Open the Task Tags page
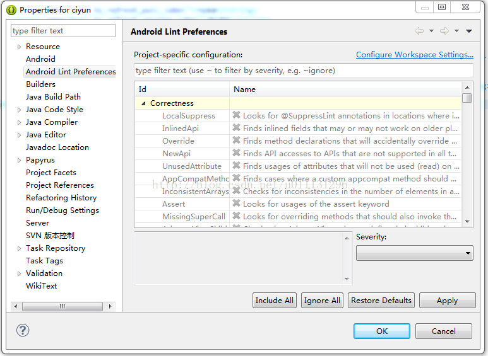Viewport: 488px width, 356px height. pos(44,261)
